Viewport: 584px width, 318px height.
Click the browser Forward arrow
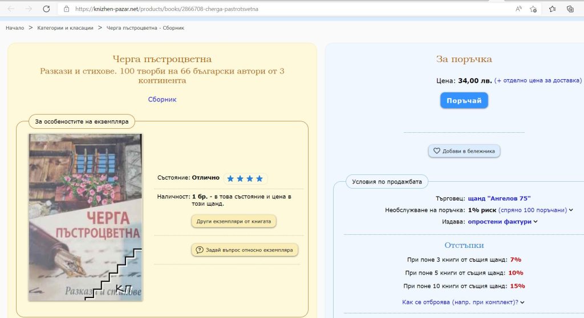point(29,9)
